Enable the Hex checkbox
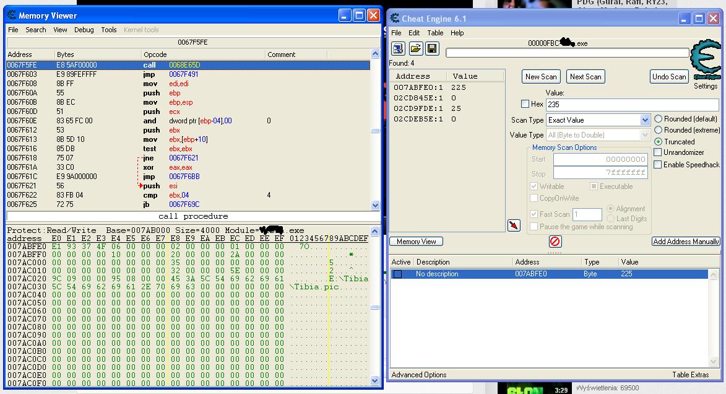Screen dimensions: 726x394 (x=525, y=104)
